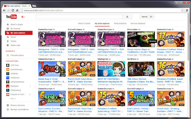This screenshot has width=191, height=119.
Task: Open History in the sidebar
Action: coord(13,41)
